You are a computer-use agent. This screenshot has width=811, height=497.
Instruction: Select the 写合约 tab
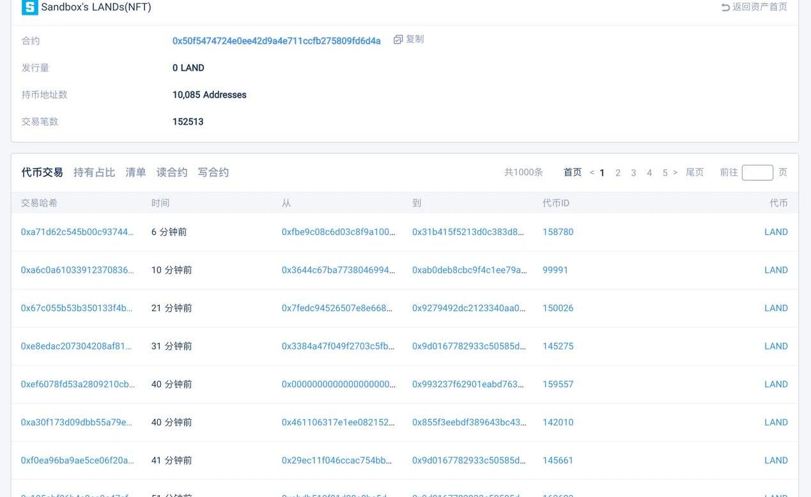pyautogui.click(x=213, y=172)
